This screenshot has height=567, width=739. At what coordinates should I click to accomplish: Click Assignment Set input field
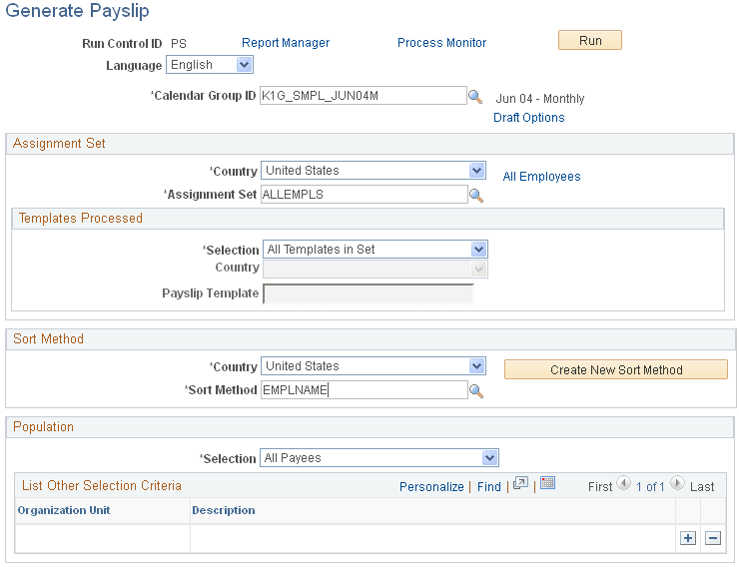click(x=364, y=195)
